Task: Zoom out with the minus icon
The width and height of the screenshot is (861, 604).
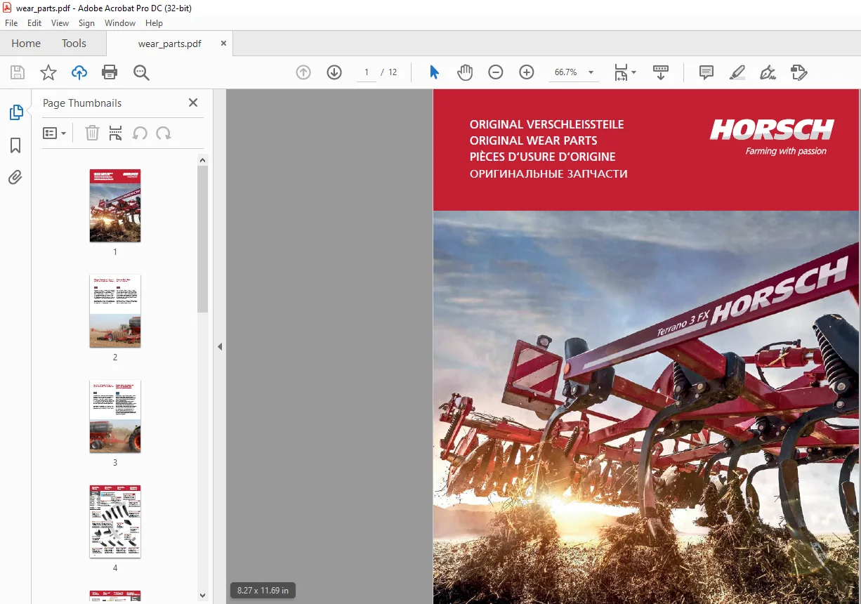Action: point(496,72)
